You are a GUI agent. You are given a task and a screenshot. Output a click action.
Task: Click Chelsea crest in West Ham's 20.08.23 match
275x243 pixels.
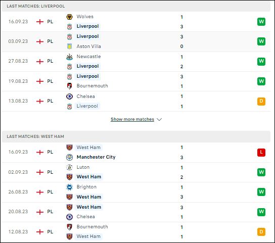tap(69, 217)
